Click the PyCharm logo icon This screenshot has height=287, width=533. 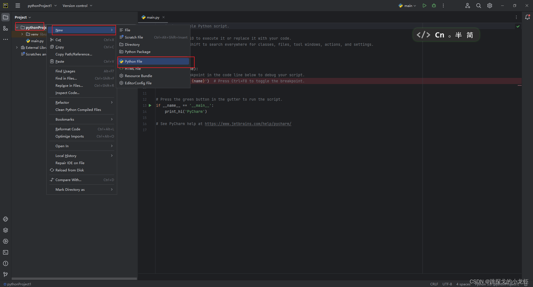click(x=6, y=6)
